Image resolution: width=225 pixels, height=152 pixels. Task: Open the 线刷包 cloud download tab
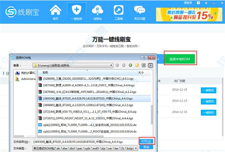click(x=97, y=12)
